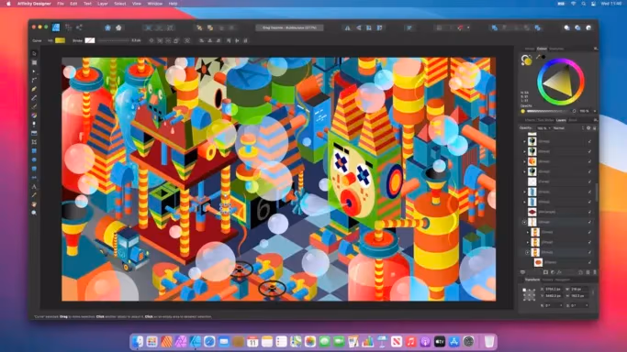Click the Stroke swatch in context toolbar
This screenshot has width=627, height=352.
click(90, 40)
